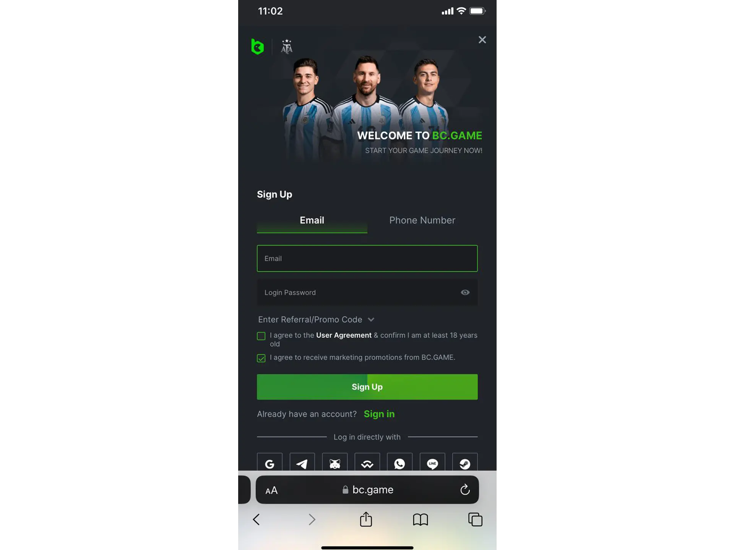Select the Email sign-up tab
This screenshot has width=734, height=550.
[x=312, y=220]
